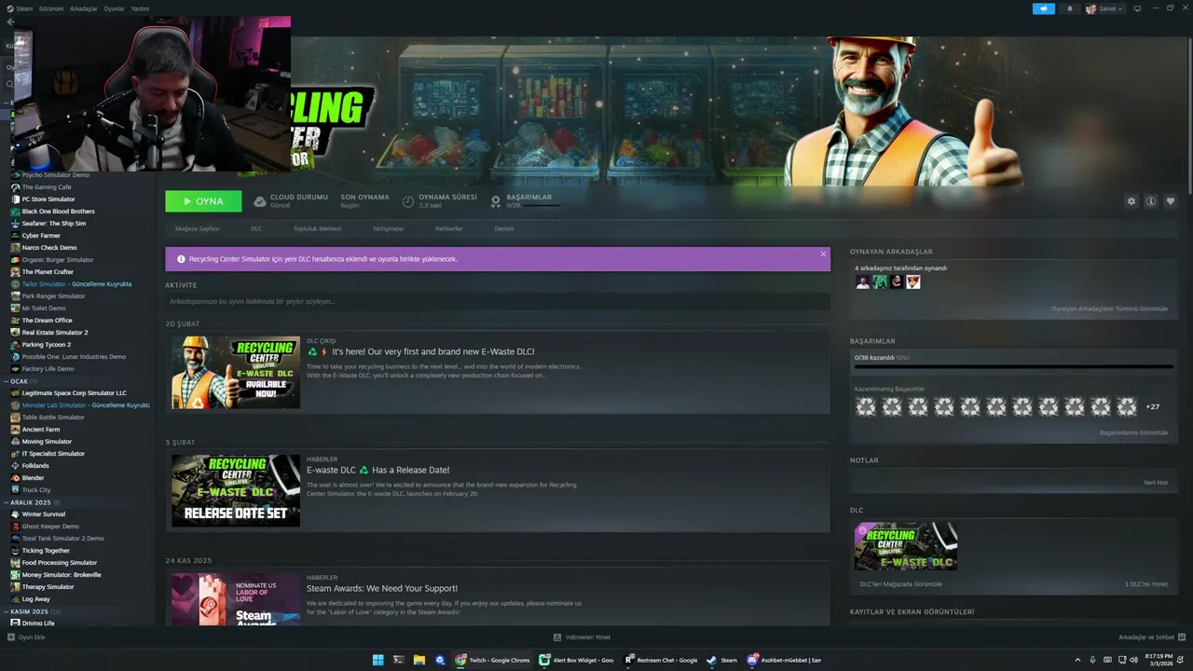Click the achievements progress bar
Viewport: 1193px width, 671px height.
[x=1013, y=367]
